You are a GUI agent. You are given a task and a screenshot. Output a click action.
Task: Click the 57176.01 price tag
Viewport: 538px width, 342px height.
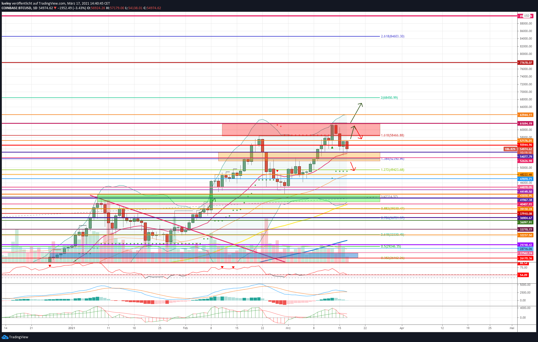click(526, 141)
